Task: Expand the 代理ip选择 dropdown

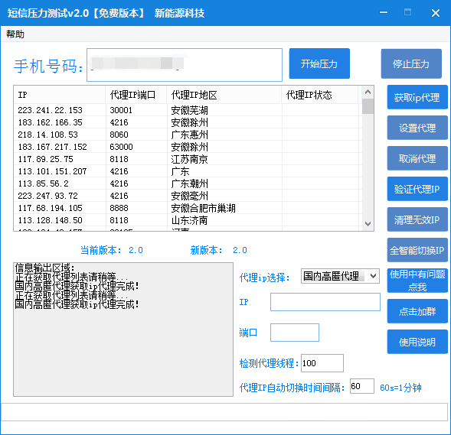Action: click(340, 276)
